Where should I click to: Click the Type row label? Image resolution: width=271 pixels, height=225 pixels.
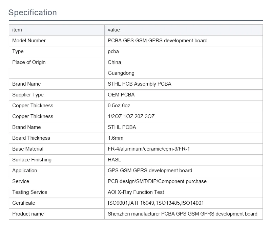[17, 51]
